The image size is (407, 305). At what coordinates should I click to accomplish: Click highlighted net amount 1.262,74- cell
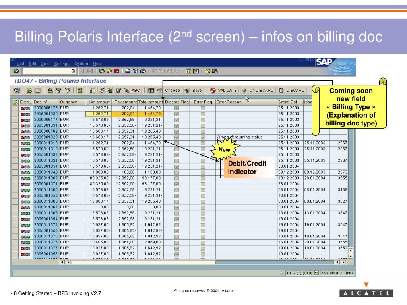tap(99, 114)
